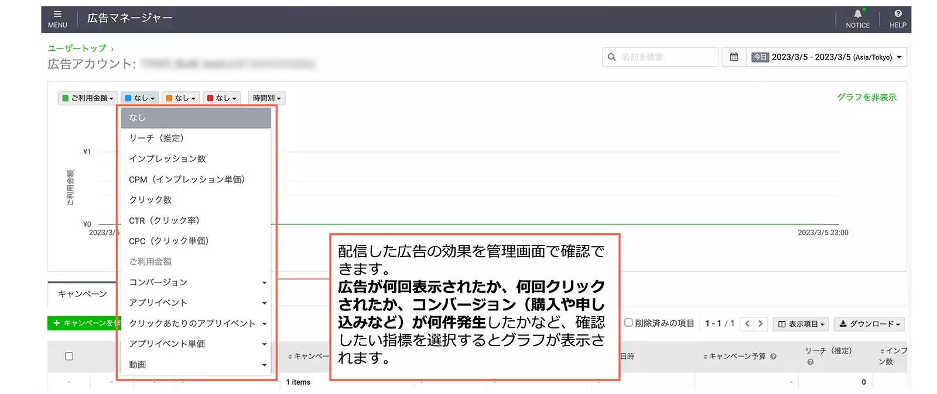Open the date range dropdown
The image size is (937, 394).
point(826,57)
